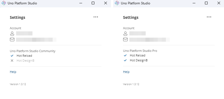224x99 pixels.
Task: Click the blurred email address in the Pro window
Action: pos(150,40)
